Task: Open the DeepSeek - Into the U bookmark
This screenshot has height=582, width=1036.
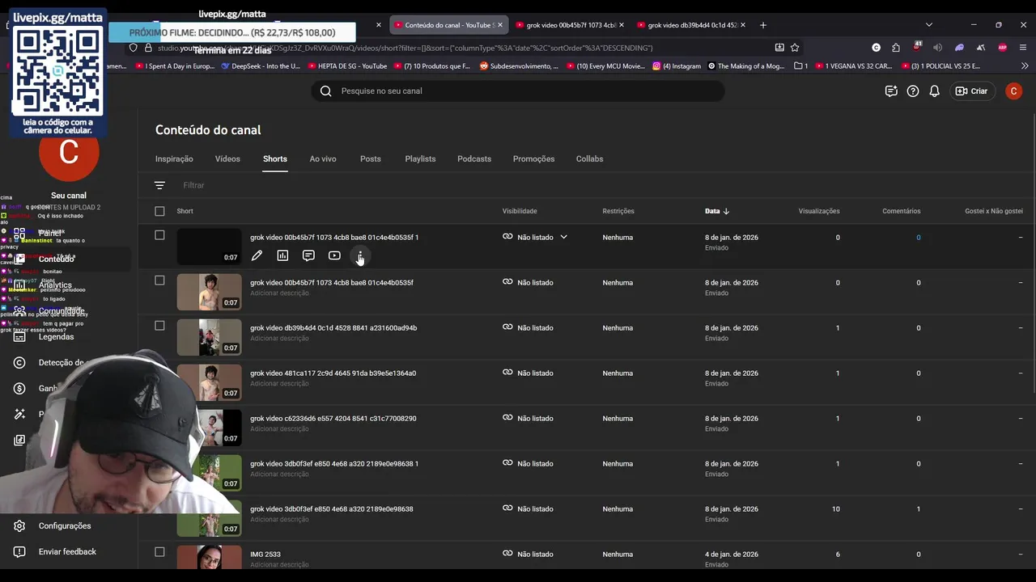Action: pos(261,66)
